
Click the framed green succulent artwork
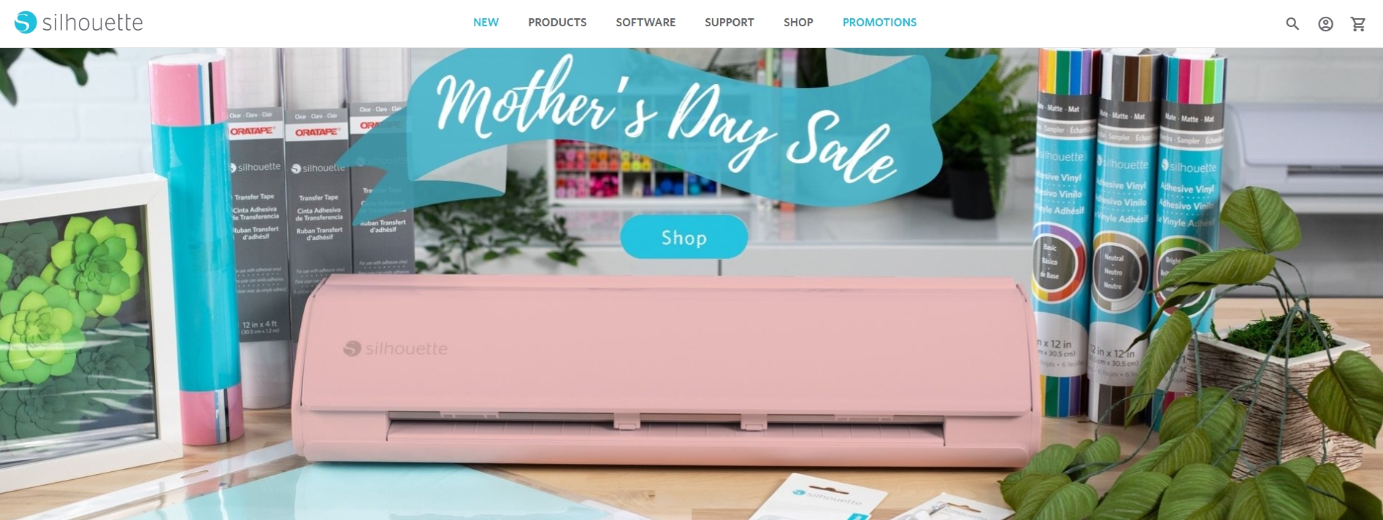point(77,321)
